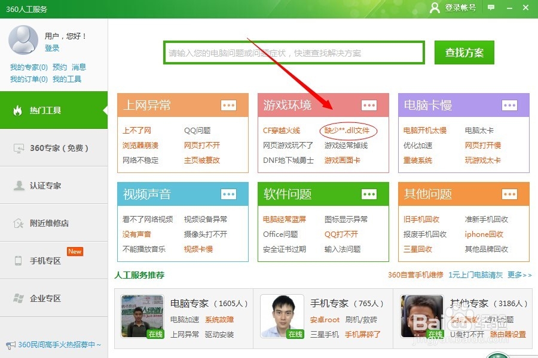Click the 附近维修店 wrench icon
Viewport: 538px width, 358px height.
(18, 223)
